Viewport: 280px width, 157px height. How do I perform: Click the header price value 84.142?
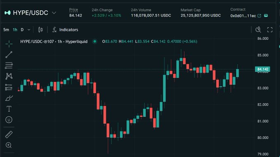[x=75, y=16]
